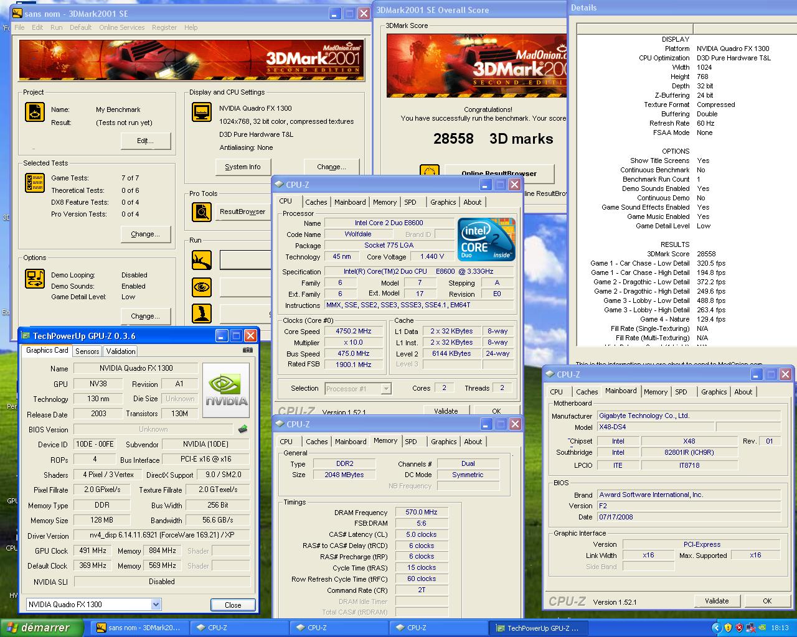Click the Driver Version field in GPU-Z

162,535
